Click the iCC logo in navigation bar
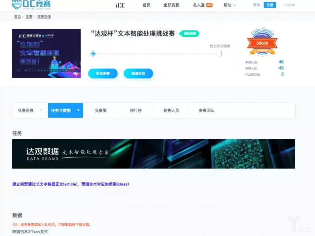 120,5
